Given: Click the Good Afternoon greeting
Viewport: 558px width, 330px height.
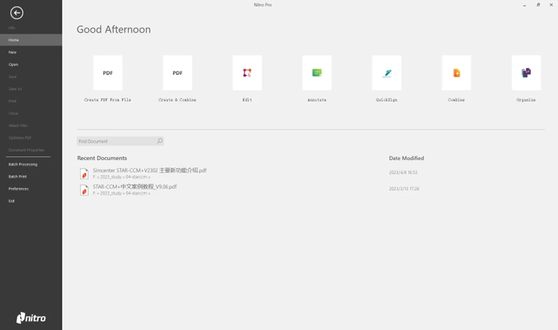Looking at the screenshot, I should click(x=114, y=29).
